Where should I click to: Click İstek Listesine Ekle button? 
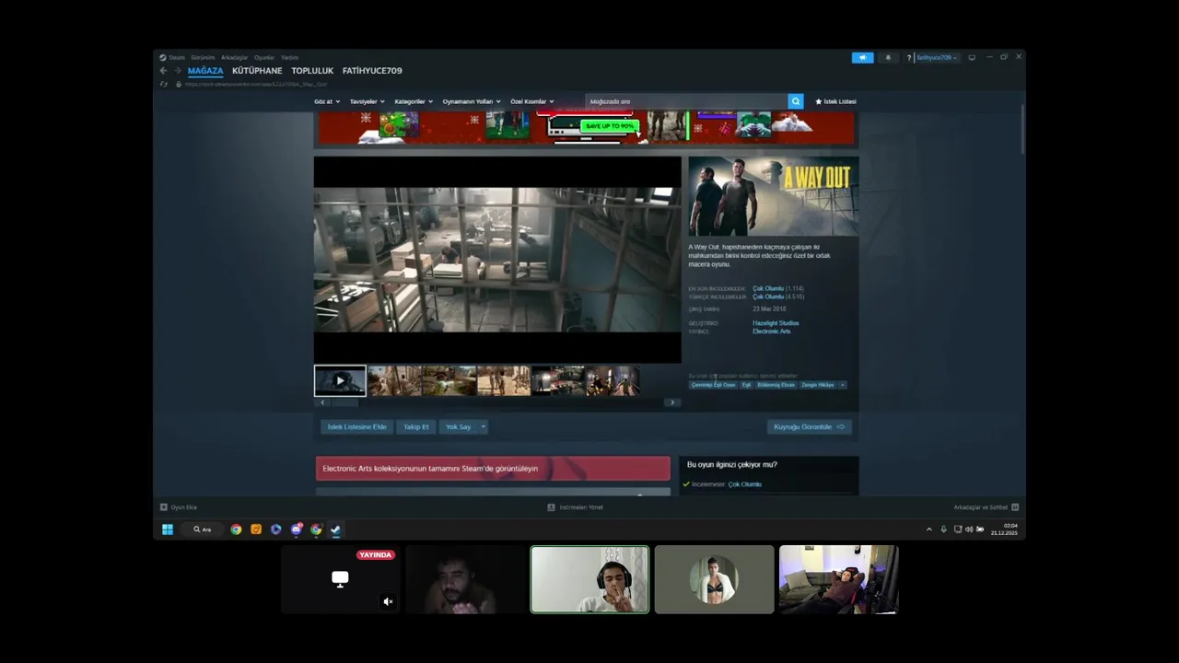[x=357, y=427]
